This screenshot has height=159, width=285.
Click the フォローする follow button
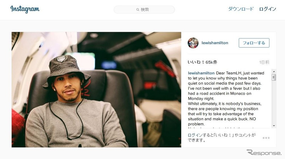click(254, 43)
